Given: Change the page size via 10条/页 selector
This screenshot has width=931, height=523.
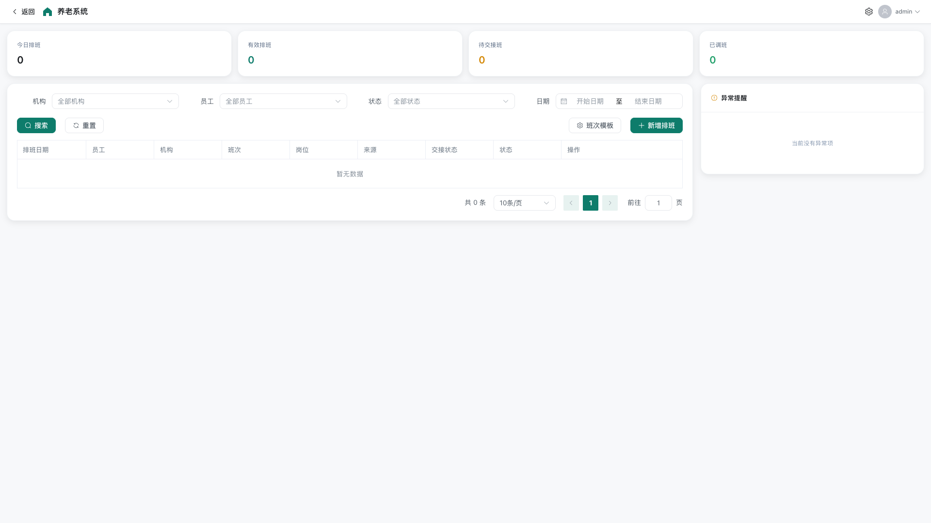Looking at the screenshot, I should coord(524,203).
